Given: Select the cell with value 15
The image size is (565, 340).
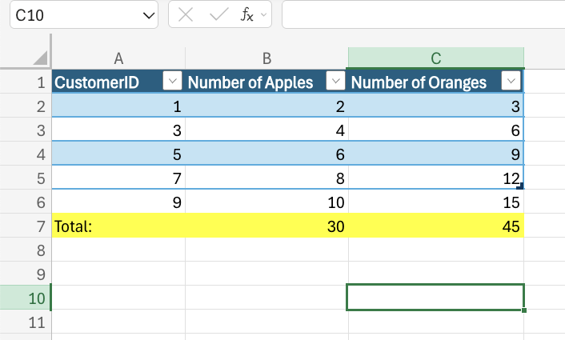Looking at the screenshot, I should 436,202.
